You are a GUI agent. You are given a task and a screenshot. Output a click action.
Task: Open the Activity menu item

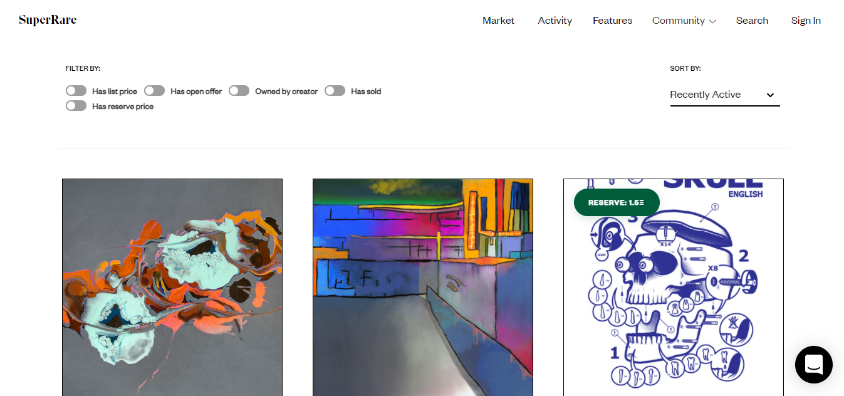click(555, 21)
